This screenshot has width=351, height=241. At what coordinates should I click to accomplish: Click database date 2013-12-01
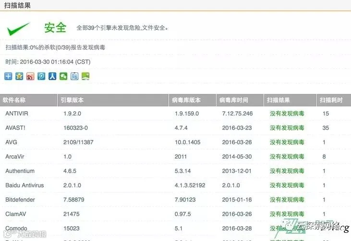[237, 171]
